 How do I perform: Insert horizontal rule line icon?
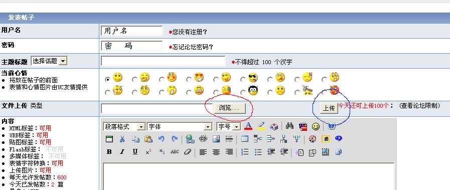[229, 139]
